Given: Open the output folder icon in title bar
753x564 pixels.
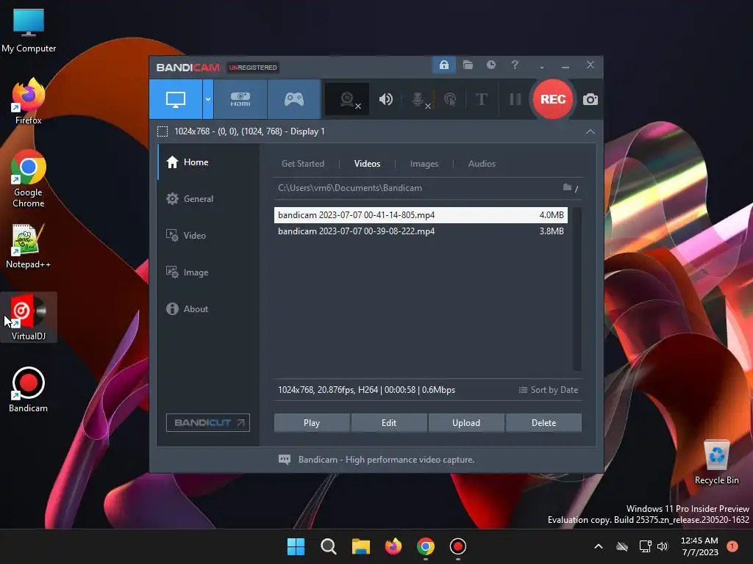Looking at the screenshot, I should pyautogui.click(x=468, y=65).
